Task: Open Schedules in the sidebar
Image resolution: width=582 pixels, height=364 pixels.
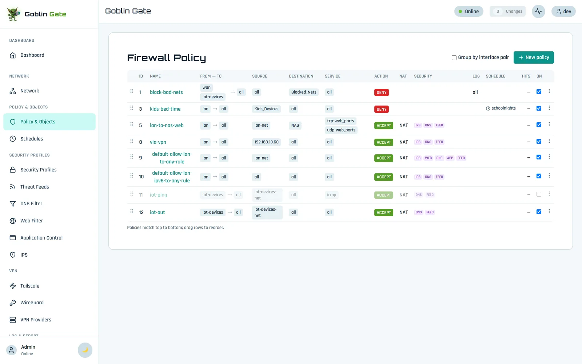Action: pos(49,139)
